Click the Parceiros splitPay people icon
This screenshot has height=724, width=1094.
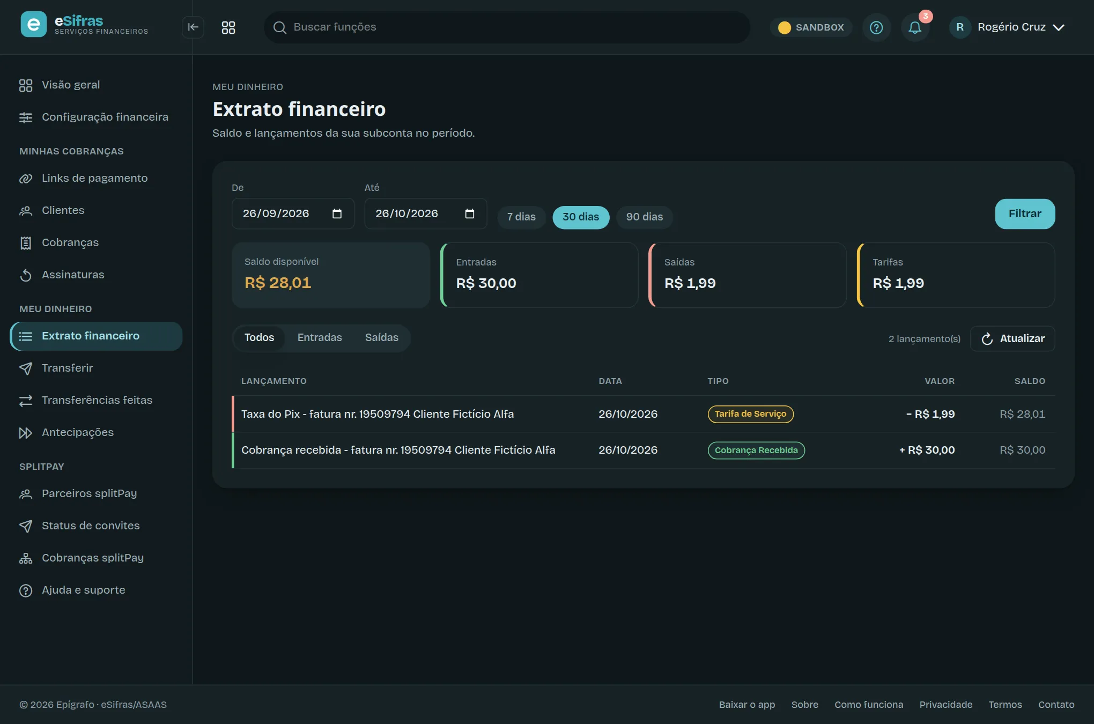coord(26,494)
